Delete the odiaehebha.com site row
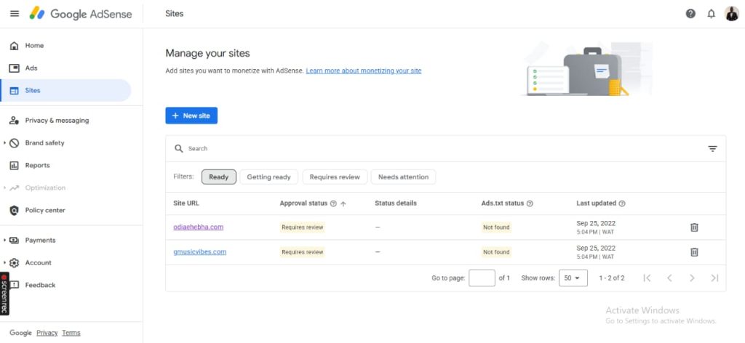Screen dimensions: 745x343 694,227
